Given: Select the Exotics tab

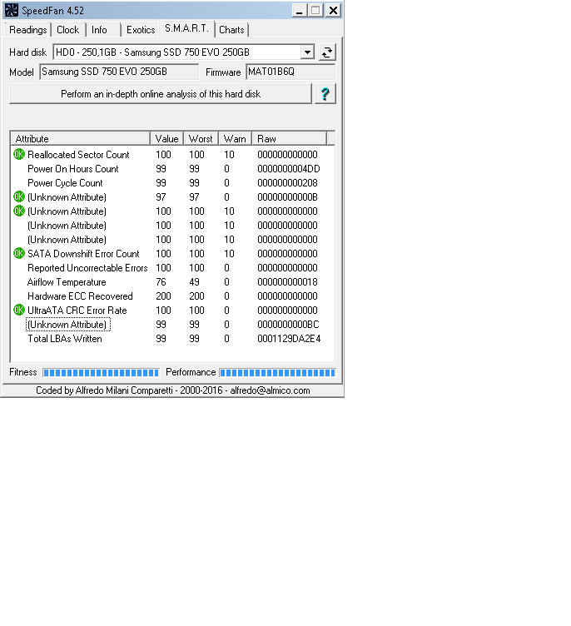Looking at the screenshot, I should 141,30.
